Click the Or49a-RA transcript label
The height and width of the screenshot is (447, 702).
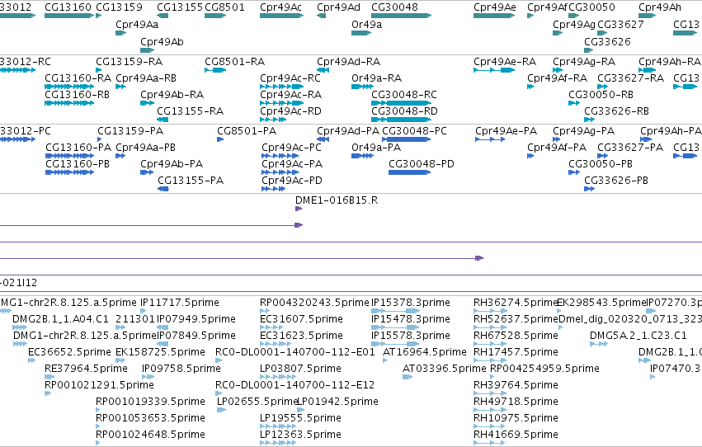click(x=376, y=78)
